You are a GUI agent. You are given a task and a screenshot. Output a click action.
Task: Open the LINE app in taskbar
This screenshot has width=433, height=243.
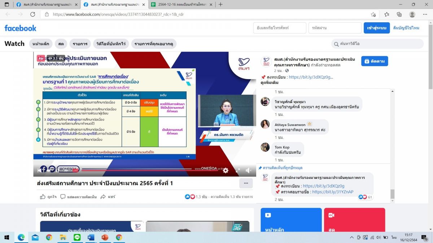(76, 237)
